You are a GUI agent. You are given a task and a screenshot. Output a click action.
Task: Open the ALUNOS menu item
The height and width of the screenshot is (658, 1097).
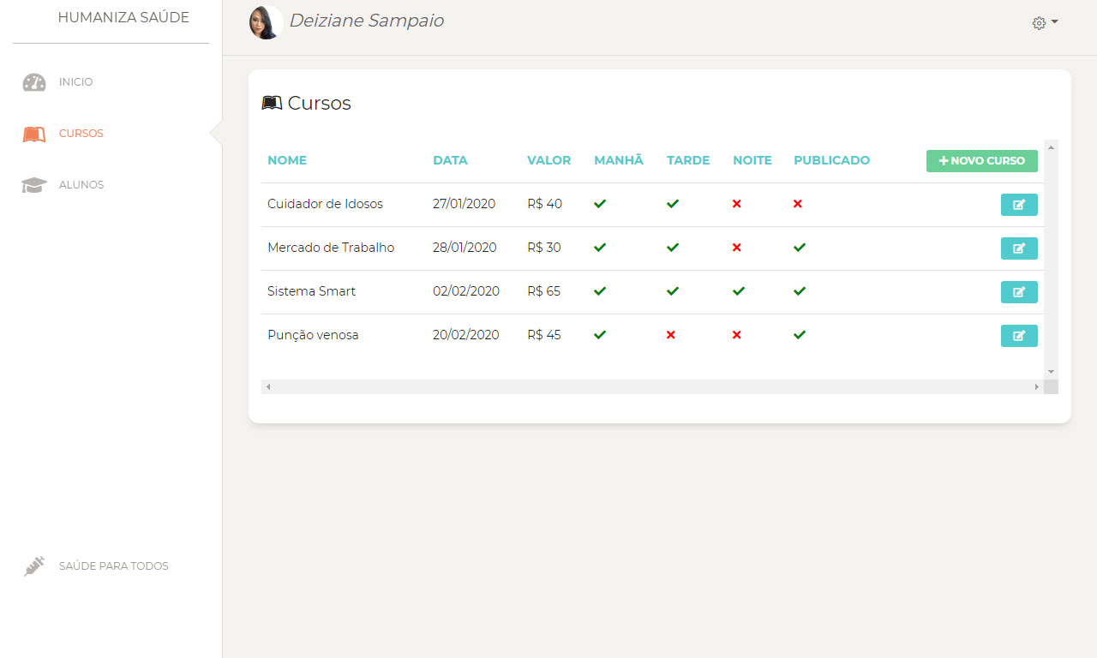tap(81, 185)
